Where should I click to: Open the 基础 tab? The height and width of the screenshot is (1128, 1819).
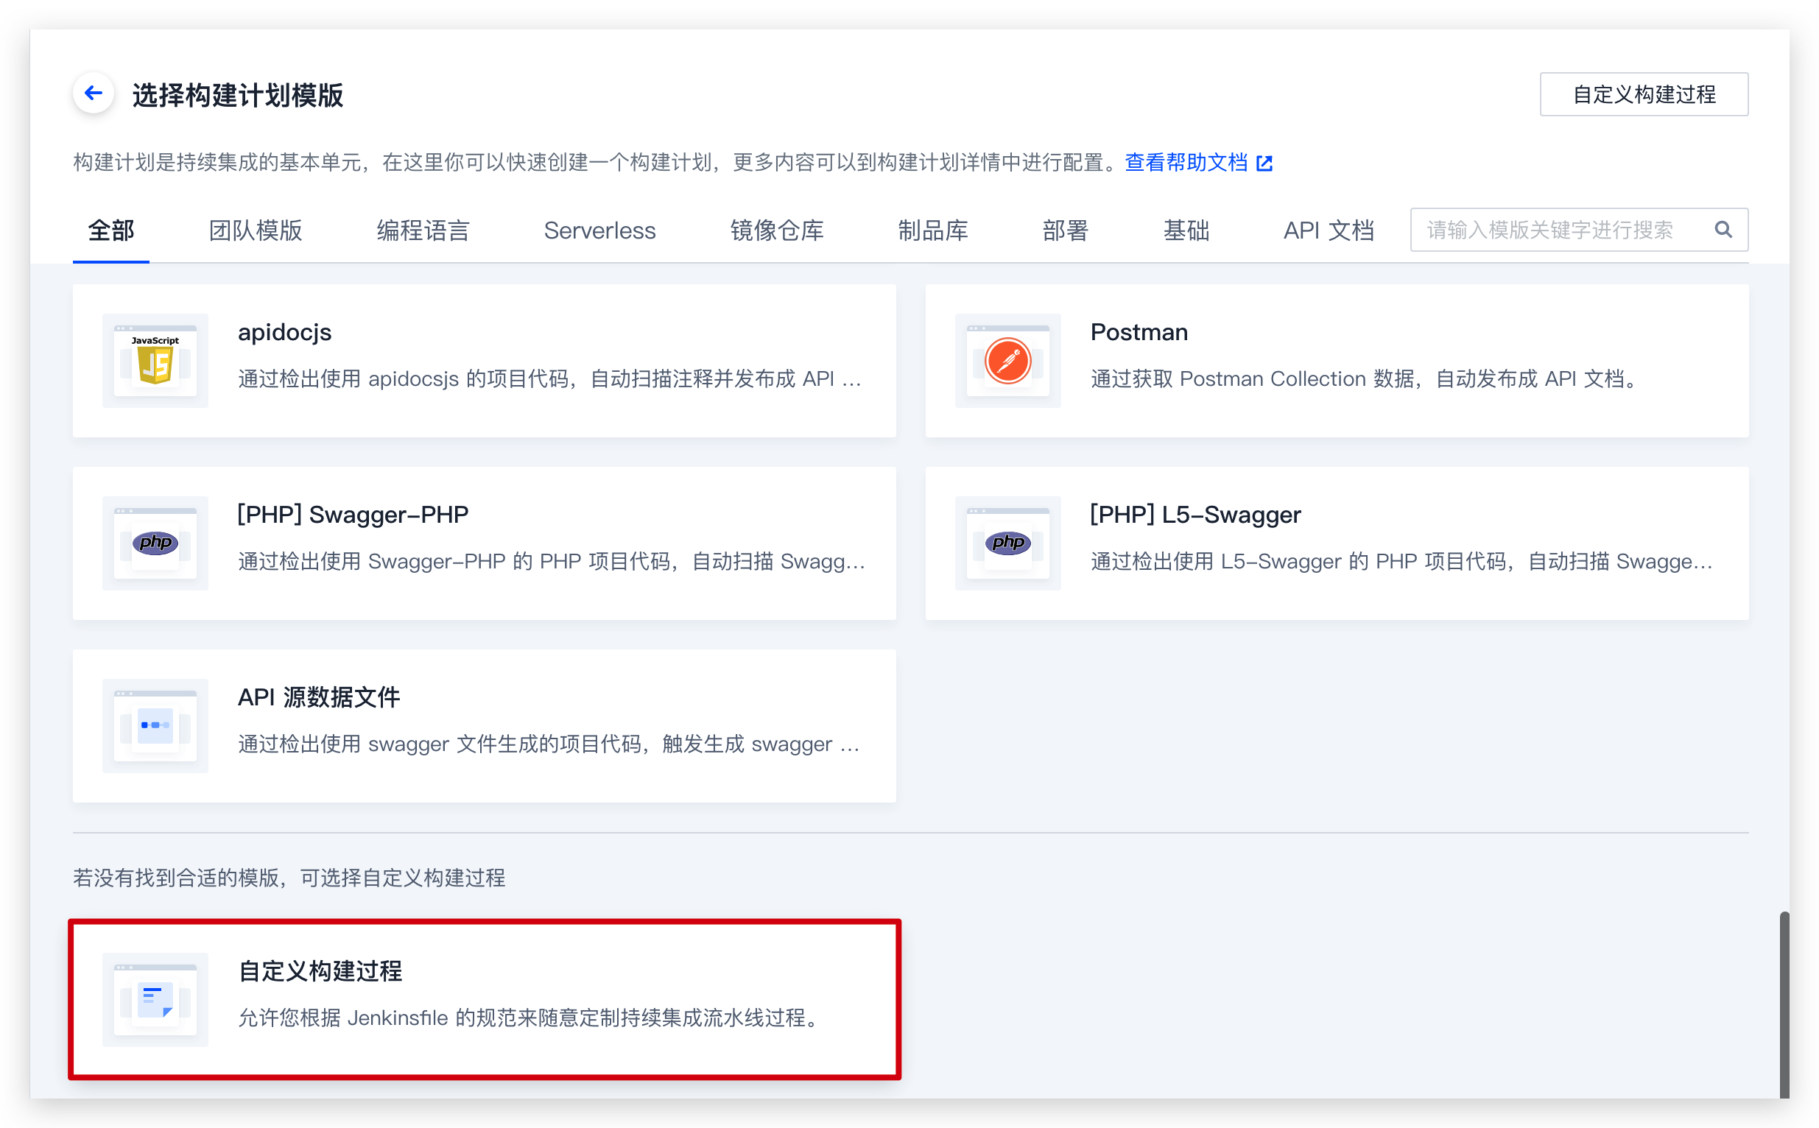[x=1186, y=230]
